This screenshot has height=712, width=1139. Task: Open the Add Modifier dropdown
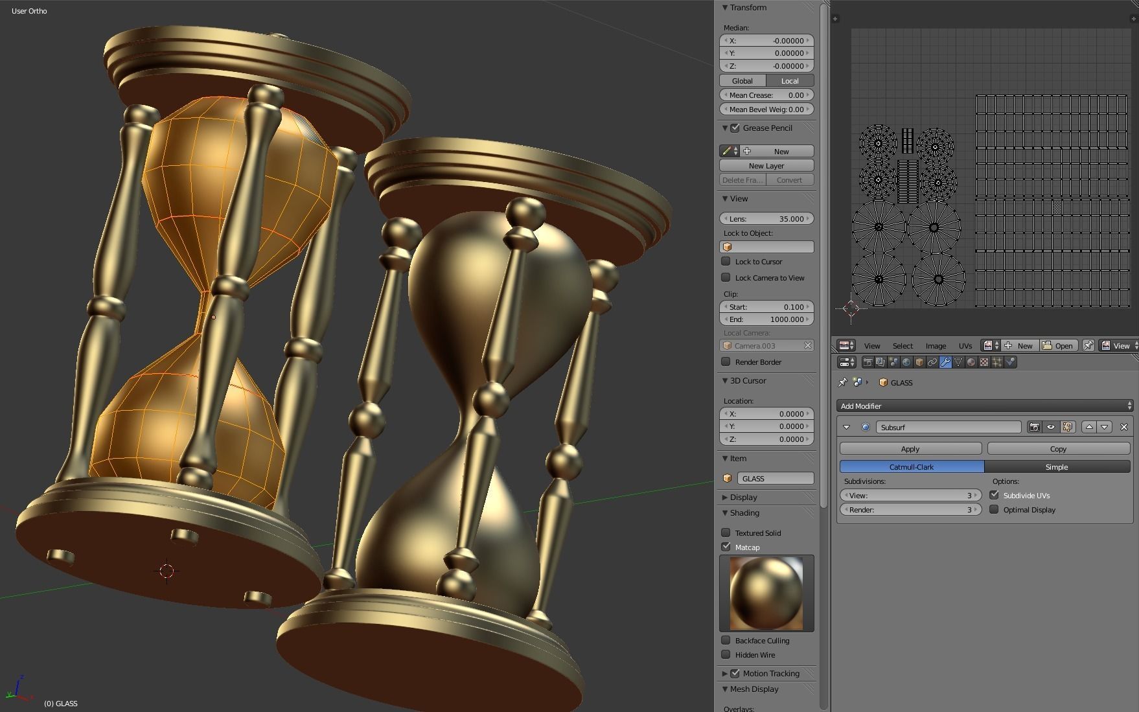tap(984, 406)
